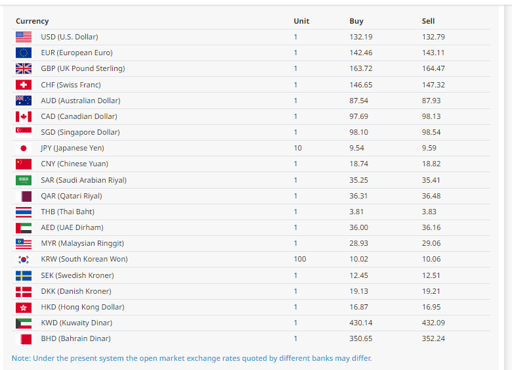Click the CNY (Chinese Yuan) label
512x370 pixels.
tap(74, 164)
